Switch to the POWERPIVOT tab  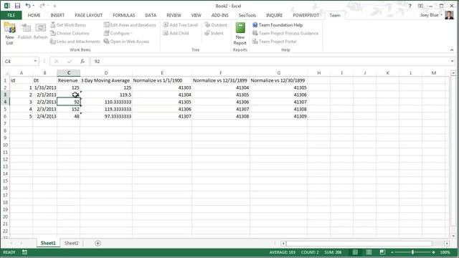click(306, 15)
